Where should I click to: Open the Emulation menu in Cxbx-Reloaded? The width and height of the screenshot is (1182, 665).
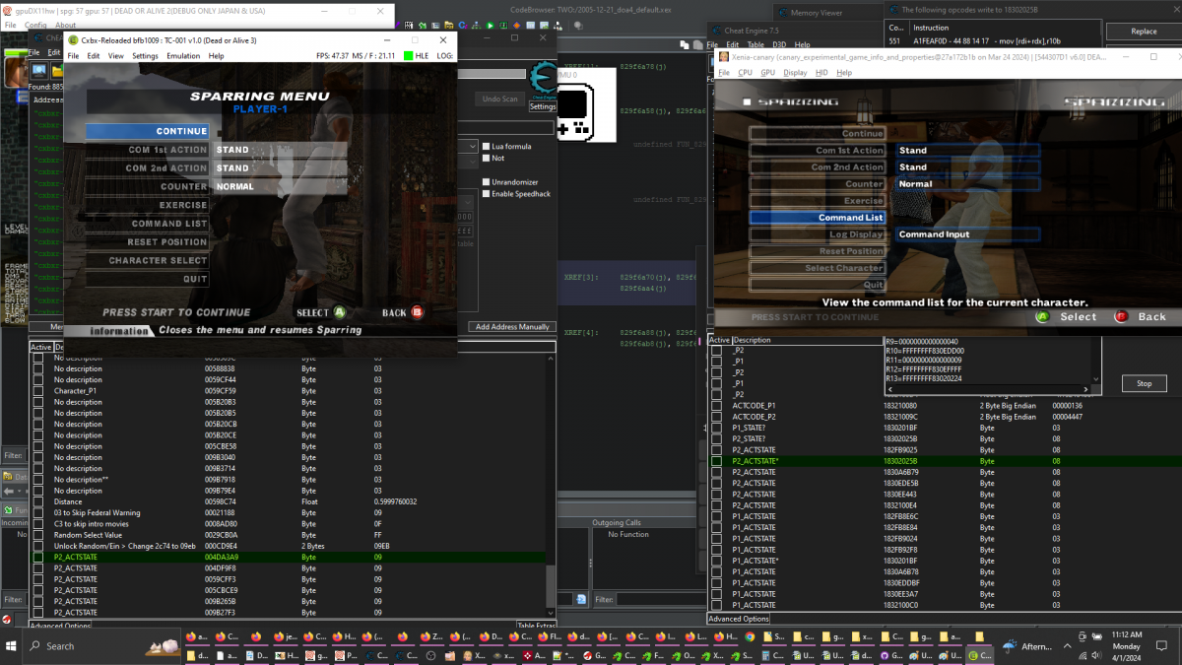[x=183, y=56]
